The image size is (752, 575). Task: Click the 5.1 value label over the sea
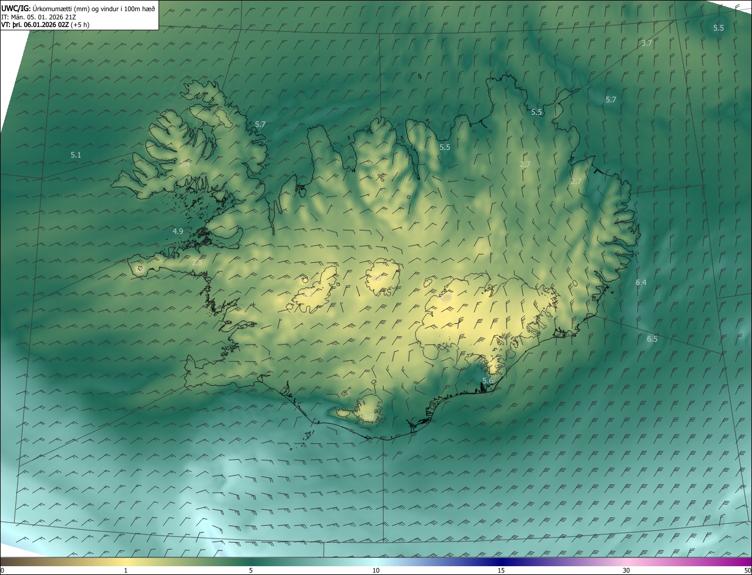[76, 155]
